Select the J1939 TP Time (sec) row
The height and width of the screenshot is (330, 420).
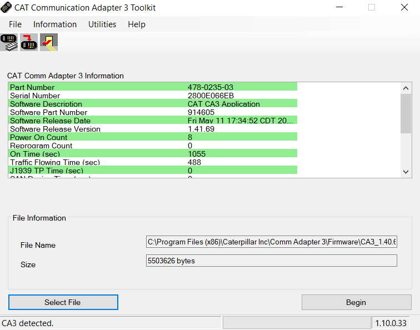[x=153, y=170]
